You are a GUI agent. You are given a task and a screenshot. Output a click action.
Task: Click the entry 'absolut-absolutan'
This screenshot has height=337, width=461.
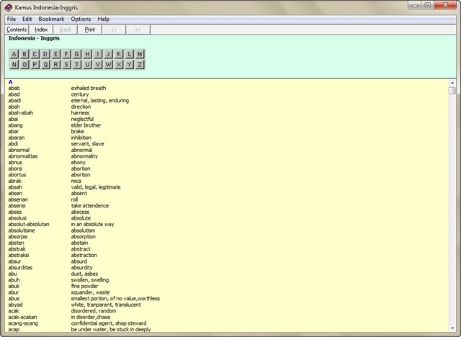coord(29,224)
